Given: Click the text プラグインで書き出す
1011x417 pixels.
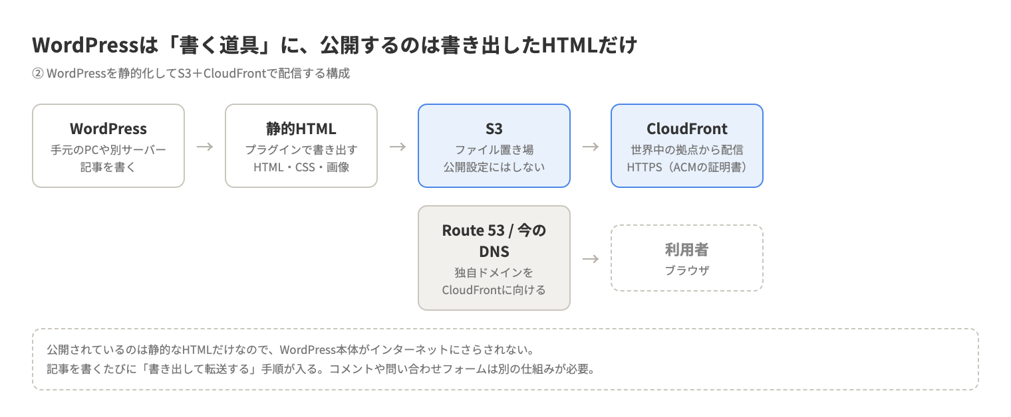Looking at the screenshot, I should tap(301, 150).
